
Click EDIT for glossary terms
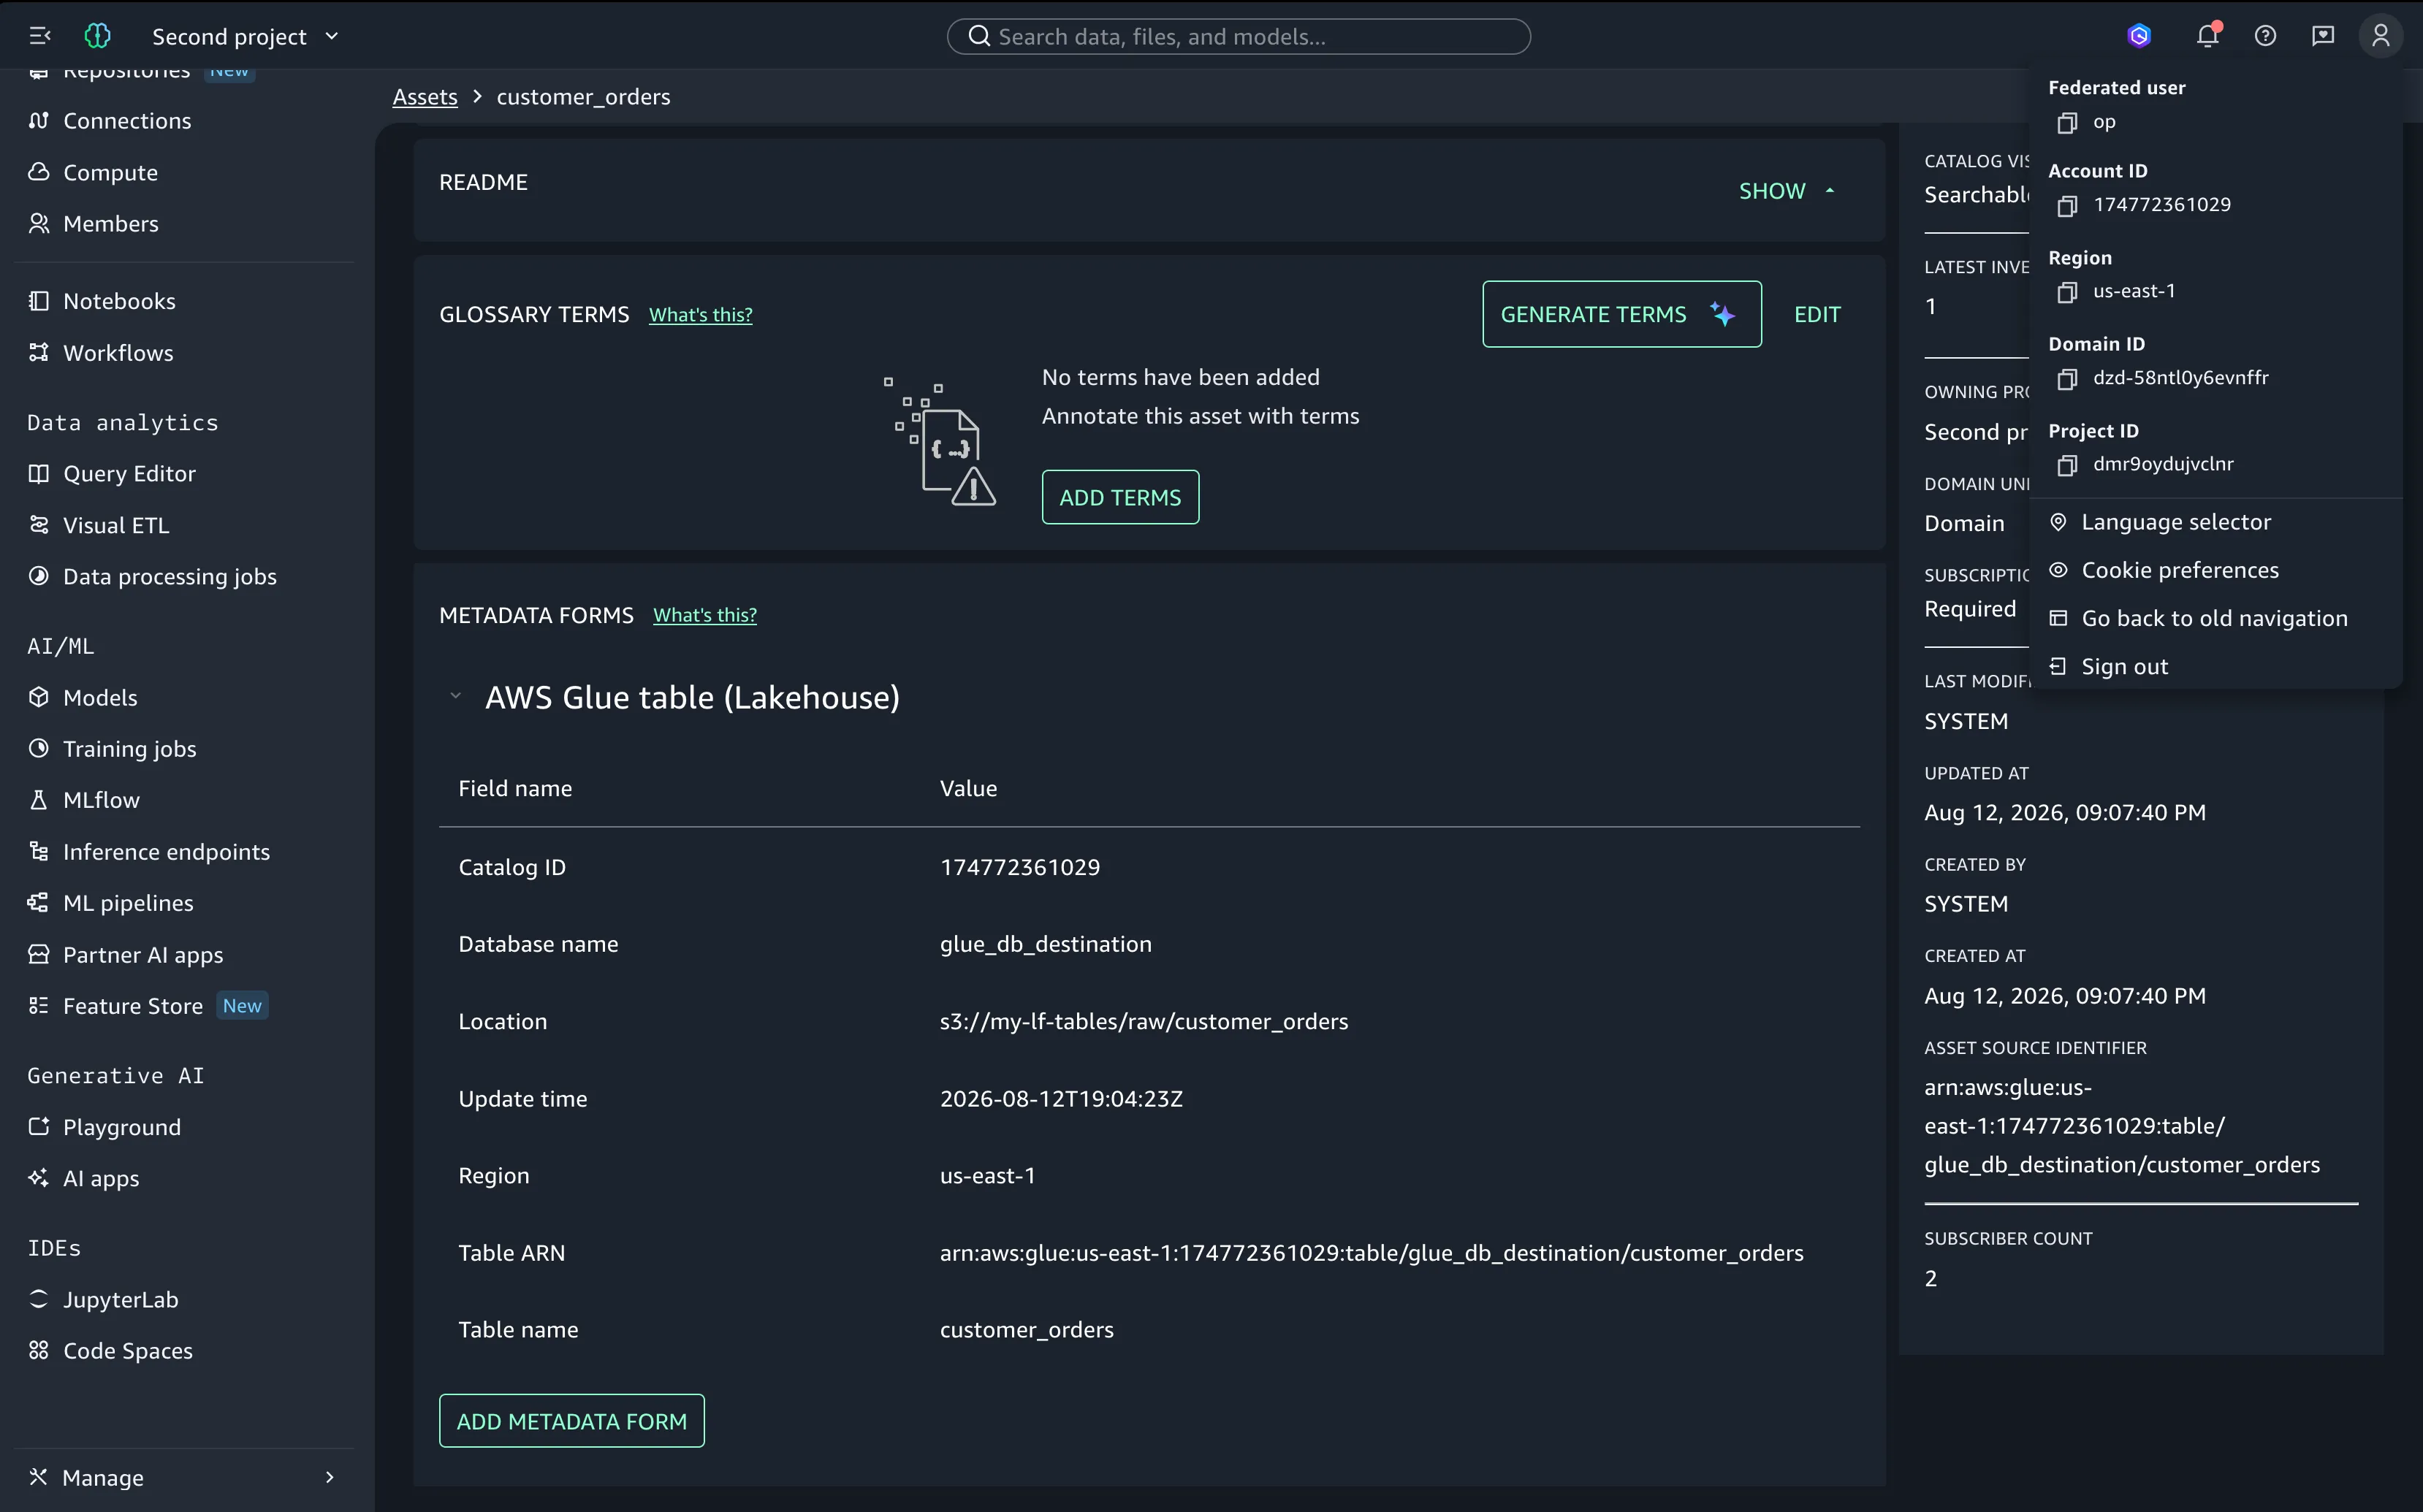coord(1817,314)
